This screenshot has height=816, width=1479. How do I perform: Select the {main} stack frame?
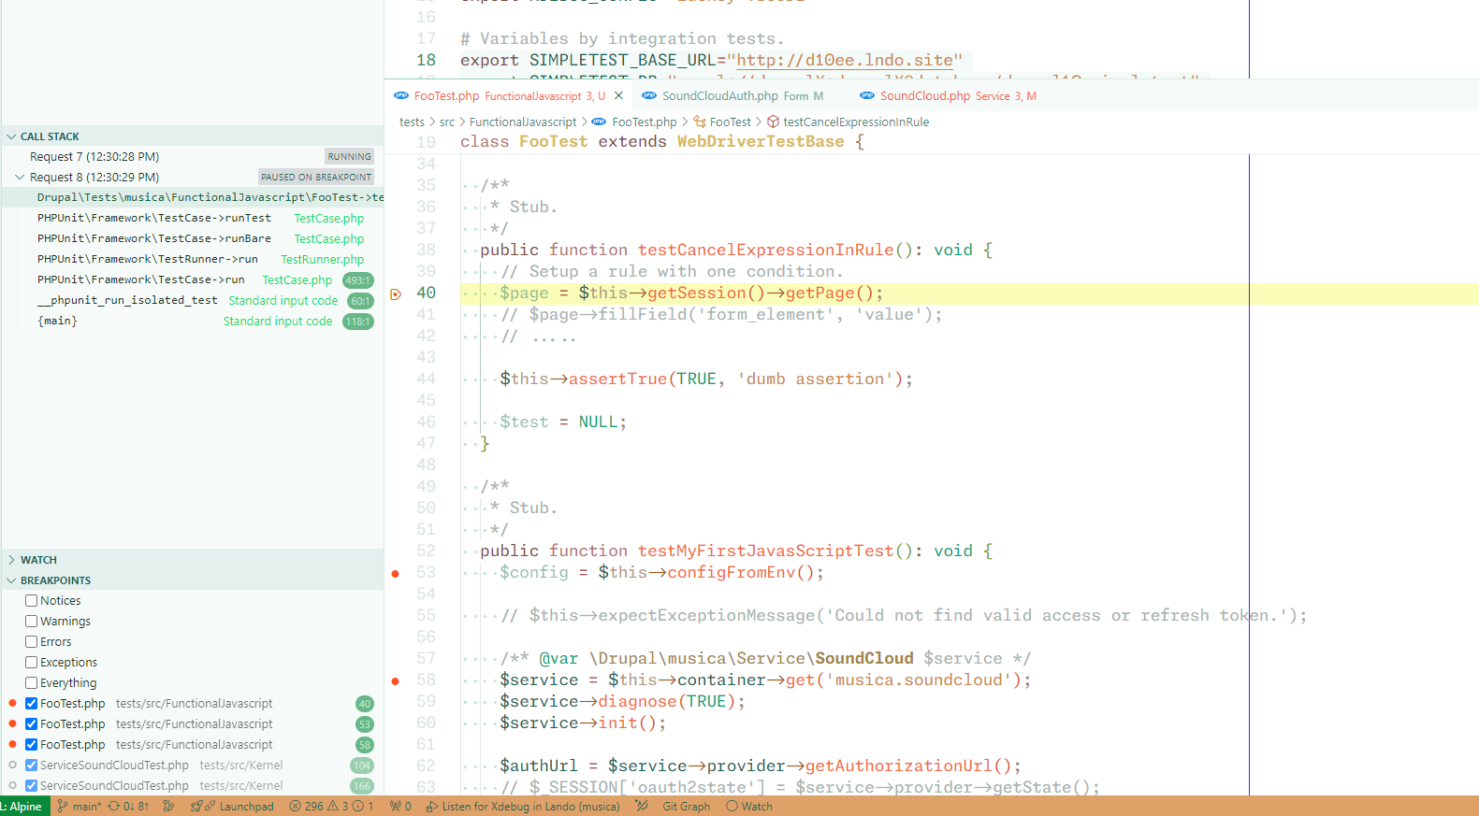pyautogui.click(x=193, y=322)
